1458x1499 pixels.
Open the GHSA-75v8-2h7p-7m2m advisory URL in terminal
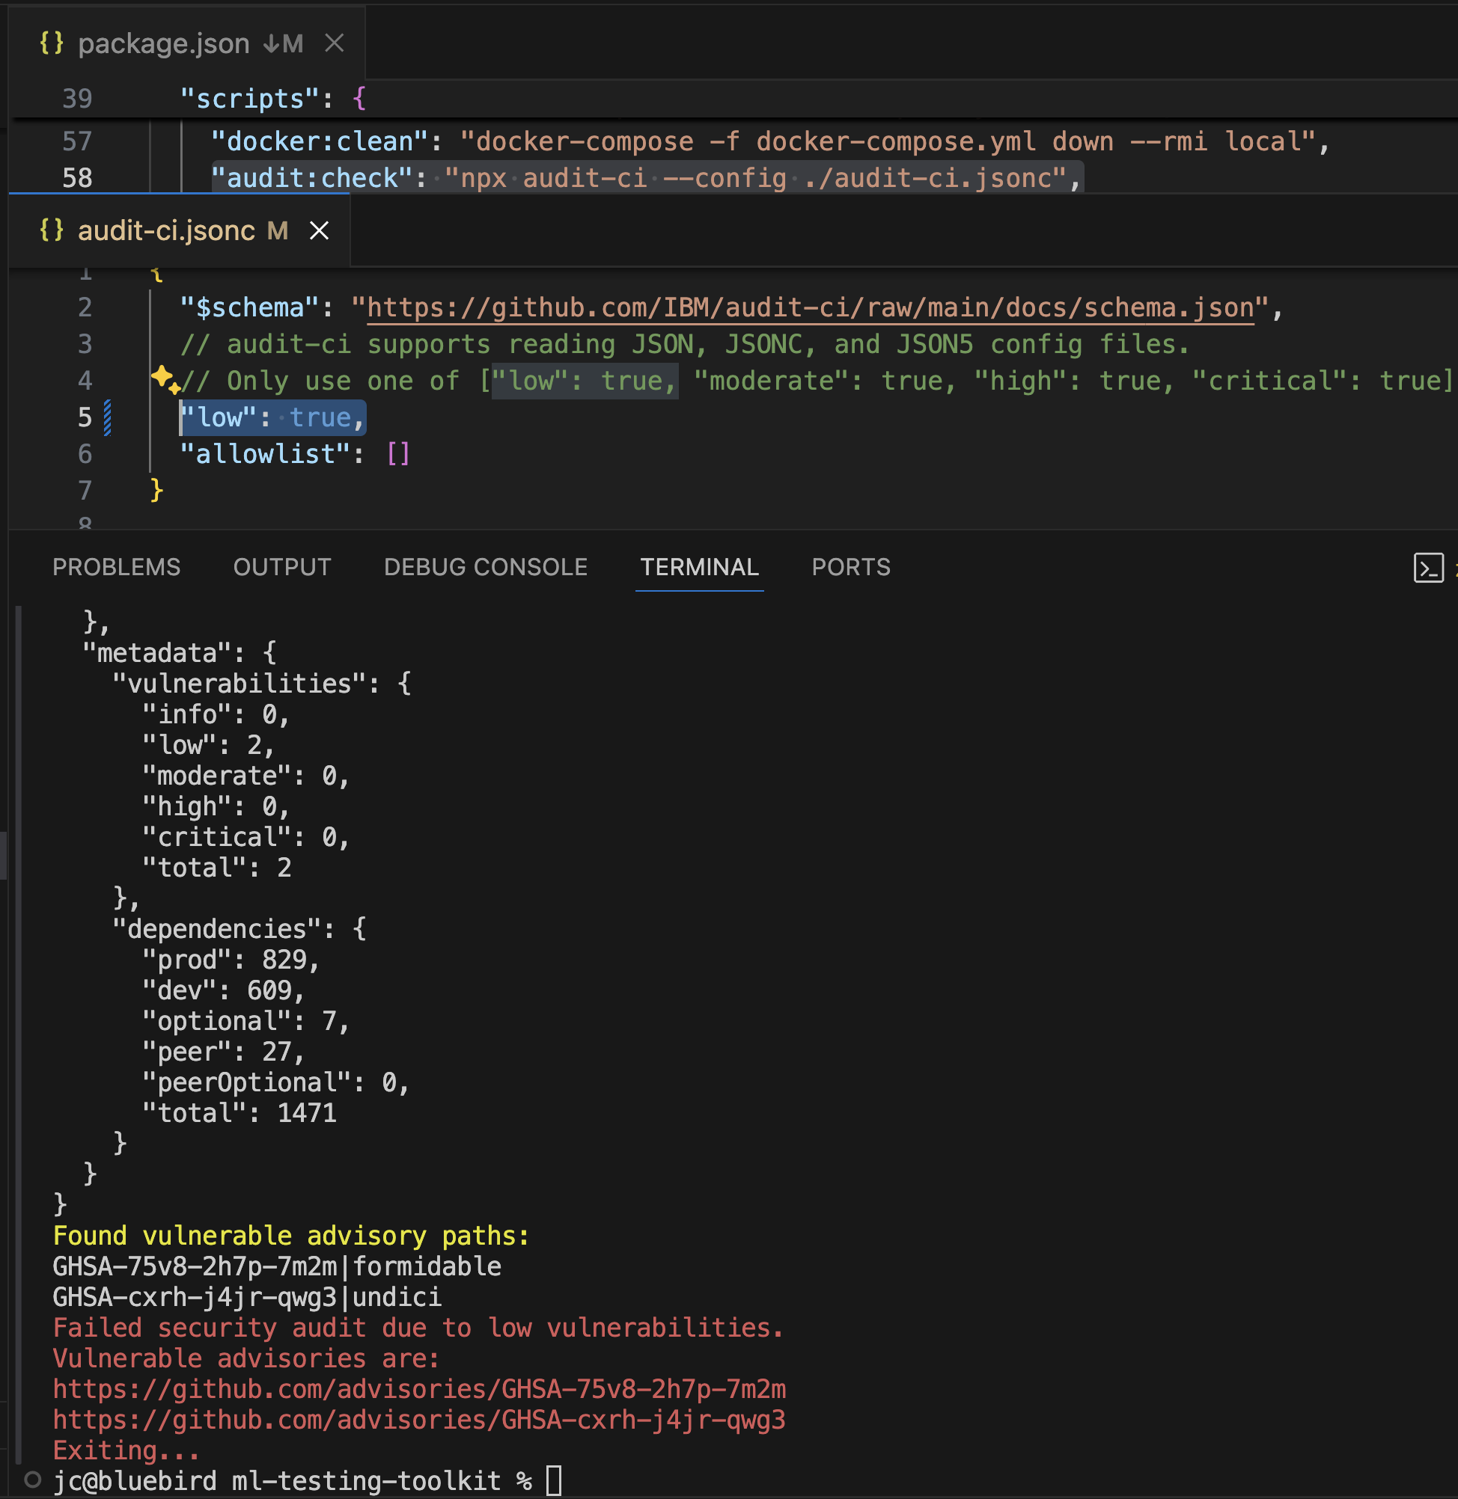419,1389
